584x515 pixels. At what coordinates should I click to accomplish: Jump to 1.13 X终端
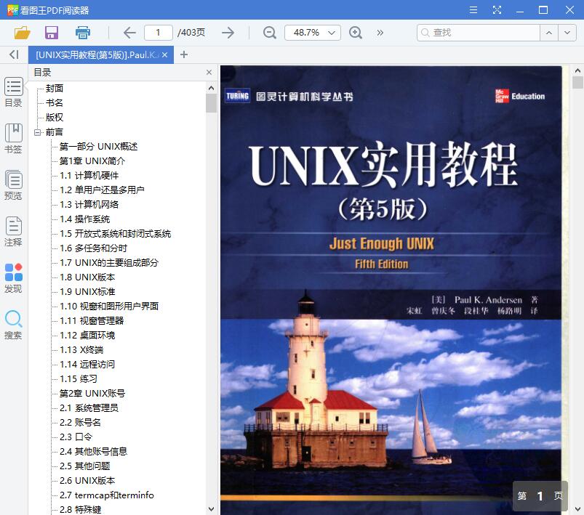(x=81, y=349)
